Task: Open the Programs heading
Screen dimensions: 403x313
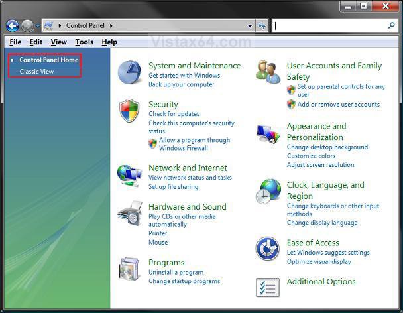Action: click(166, 263)
